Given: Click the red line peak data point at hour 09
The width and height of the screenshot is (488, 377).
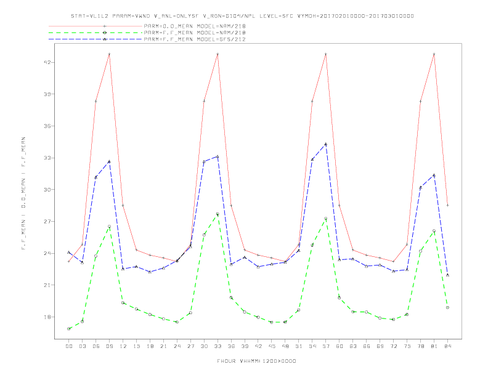Looking at the screenshot, I should (x=109, y=54).
